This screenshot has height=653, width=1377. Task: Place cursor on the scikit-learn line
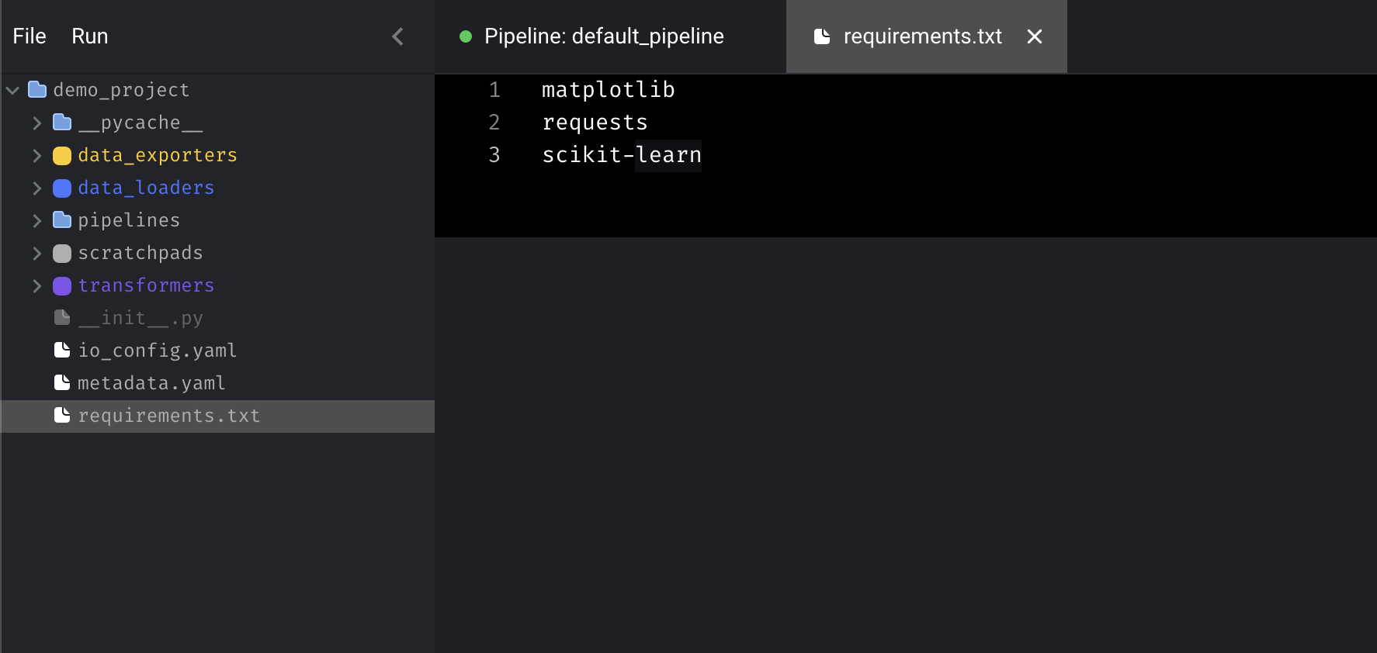[x=622, y=155]
